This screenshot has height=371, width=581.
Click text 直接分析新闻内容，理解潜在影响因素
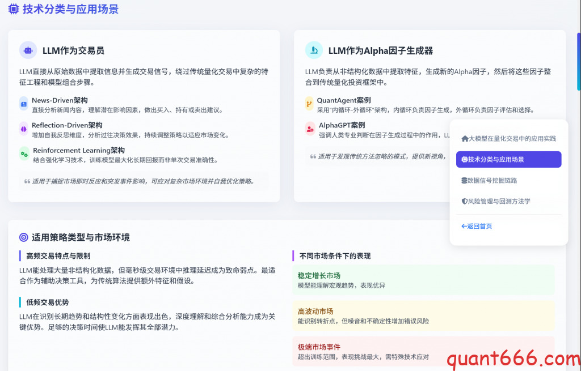[x=85, y=110]
